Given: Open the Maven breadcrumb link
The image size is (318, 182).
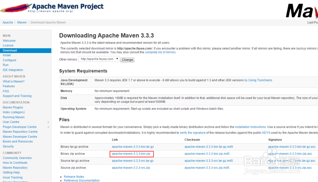Looking at the screenshot, I should point(22,23).
